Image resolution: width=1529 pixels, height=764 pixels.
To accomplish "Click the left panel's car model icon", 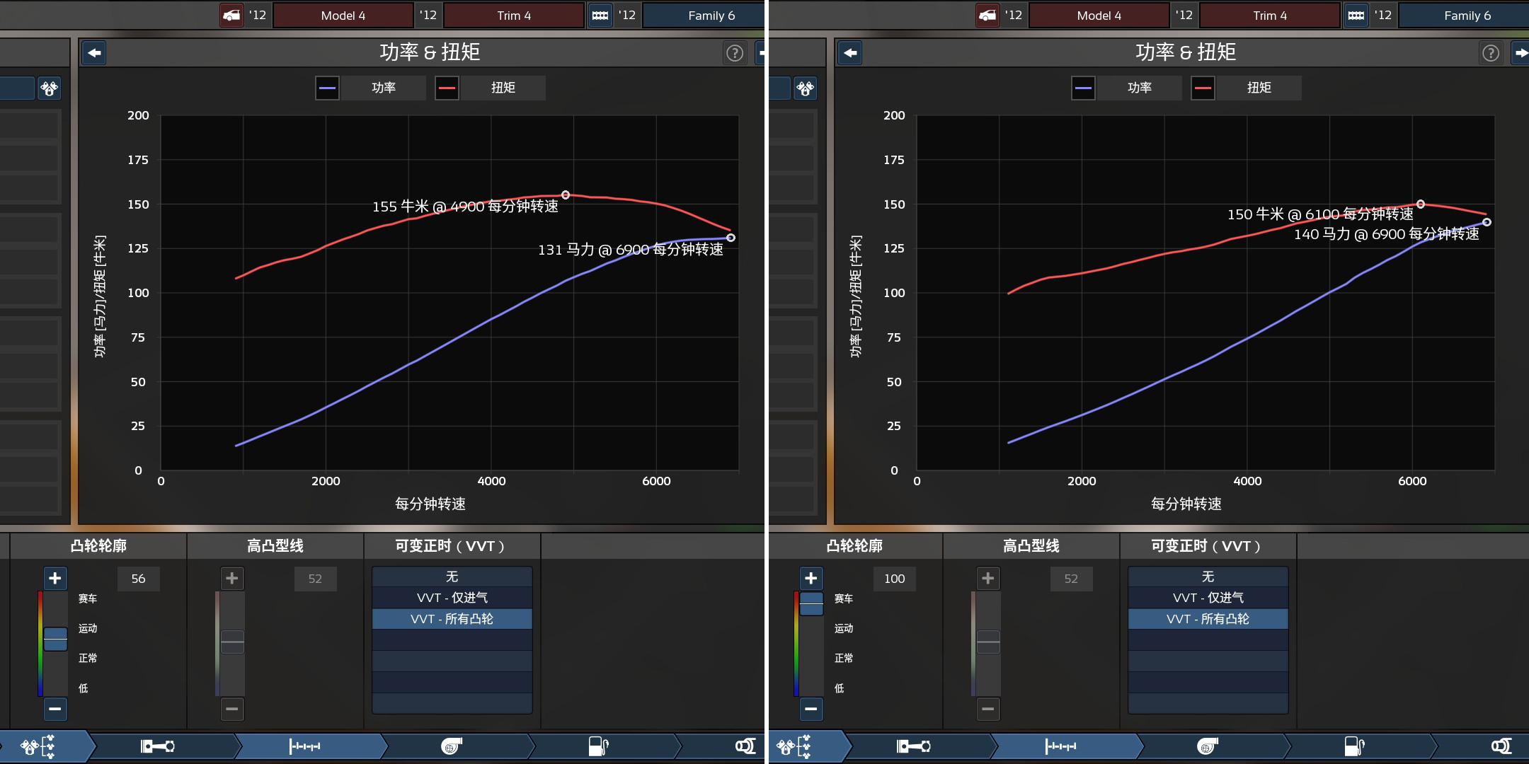I will 231,15.
